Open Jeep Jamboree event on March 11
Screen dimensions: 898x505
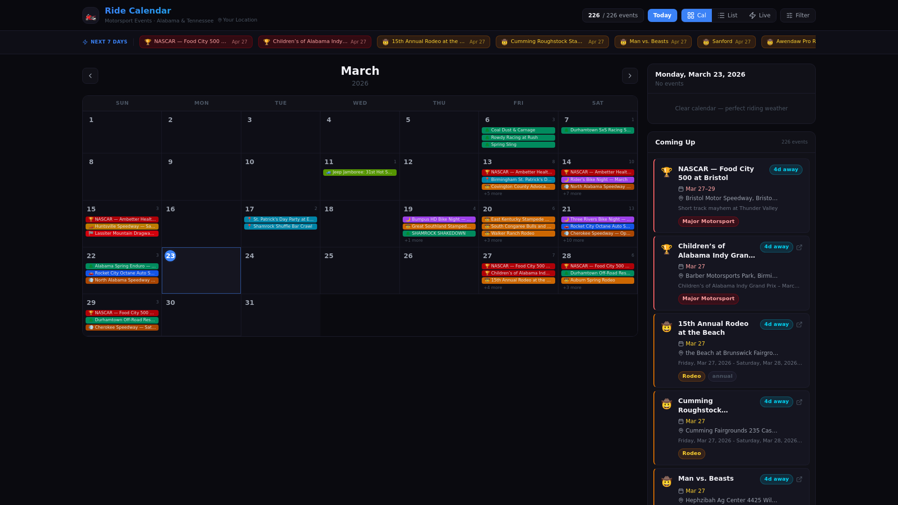pyautogui.click(x=360, y=173)
